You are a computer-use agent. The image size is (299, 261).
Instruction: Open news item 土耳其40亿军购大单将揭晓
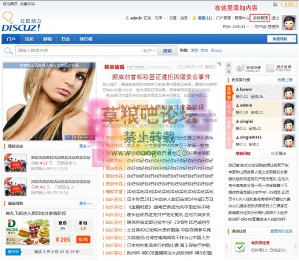pyautogui.click(x=169, y=230)
